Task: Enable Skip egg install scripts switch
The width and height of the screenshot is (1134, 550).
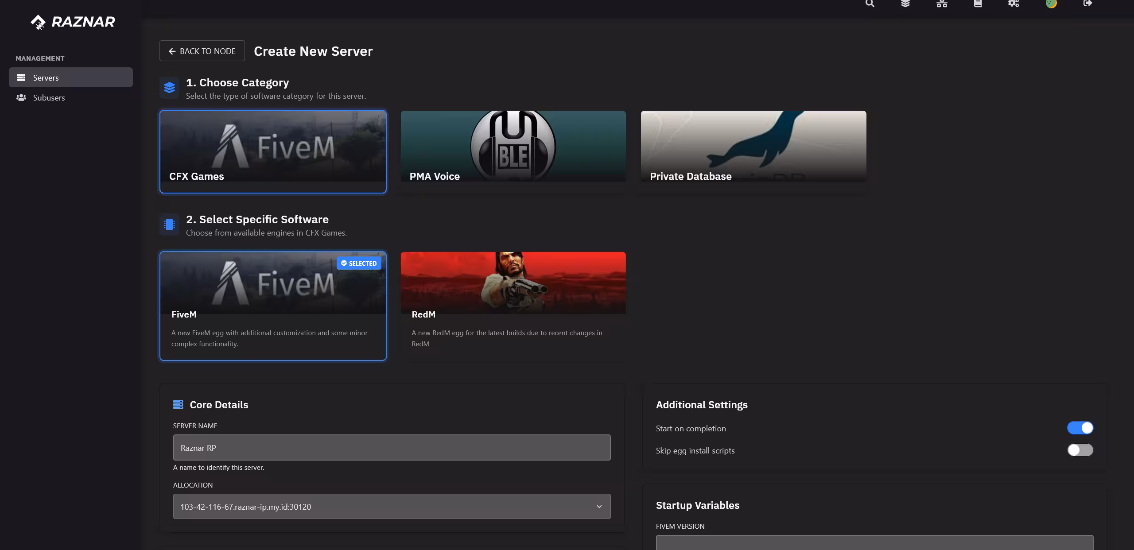Action: click(1080, 450)
